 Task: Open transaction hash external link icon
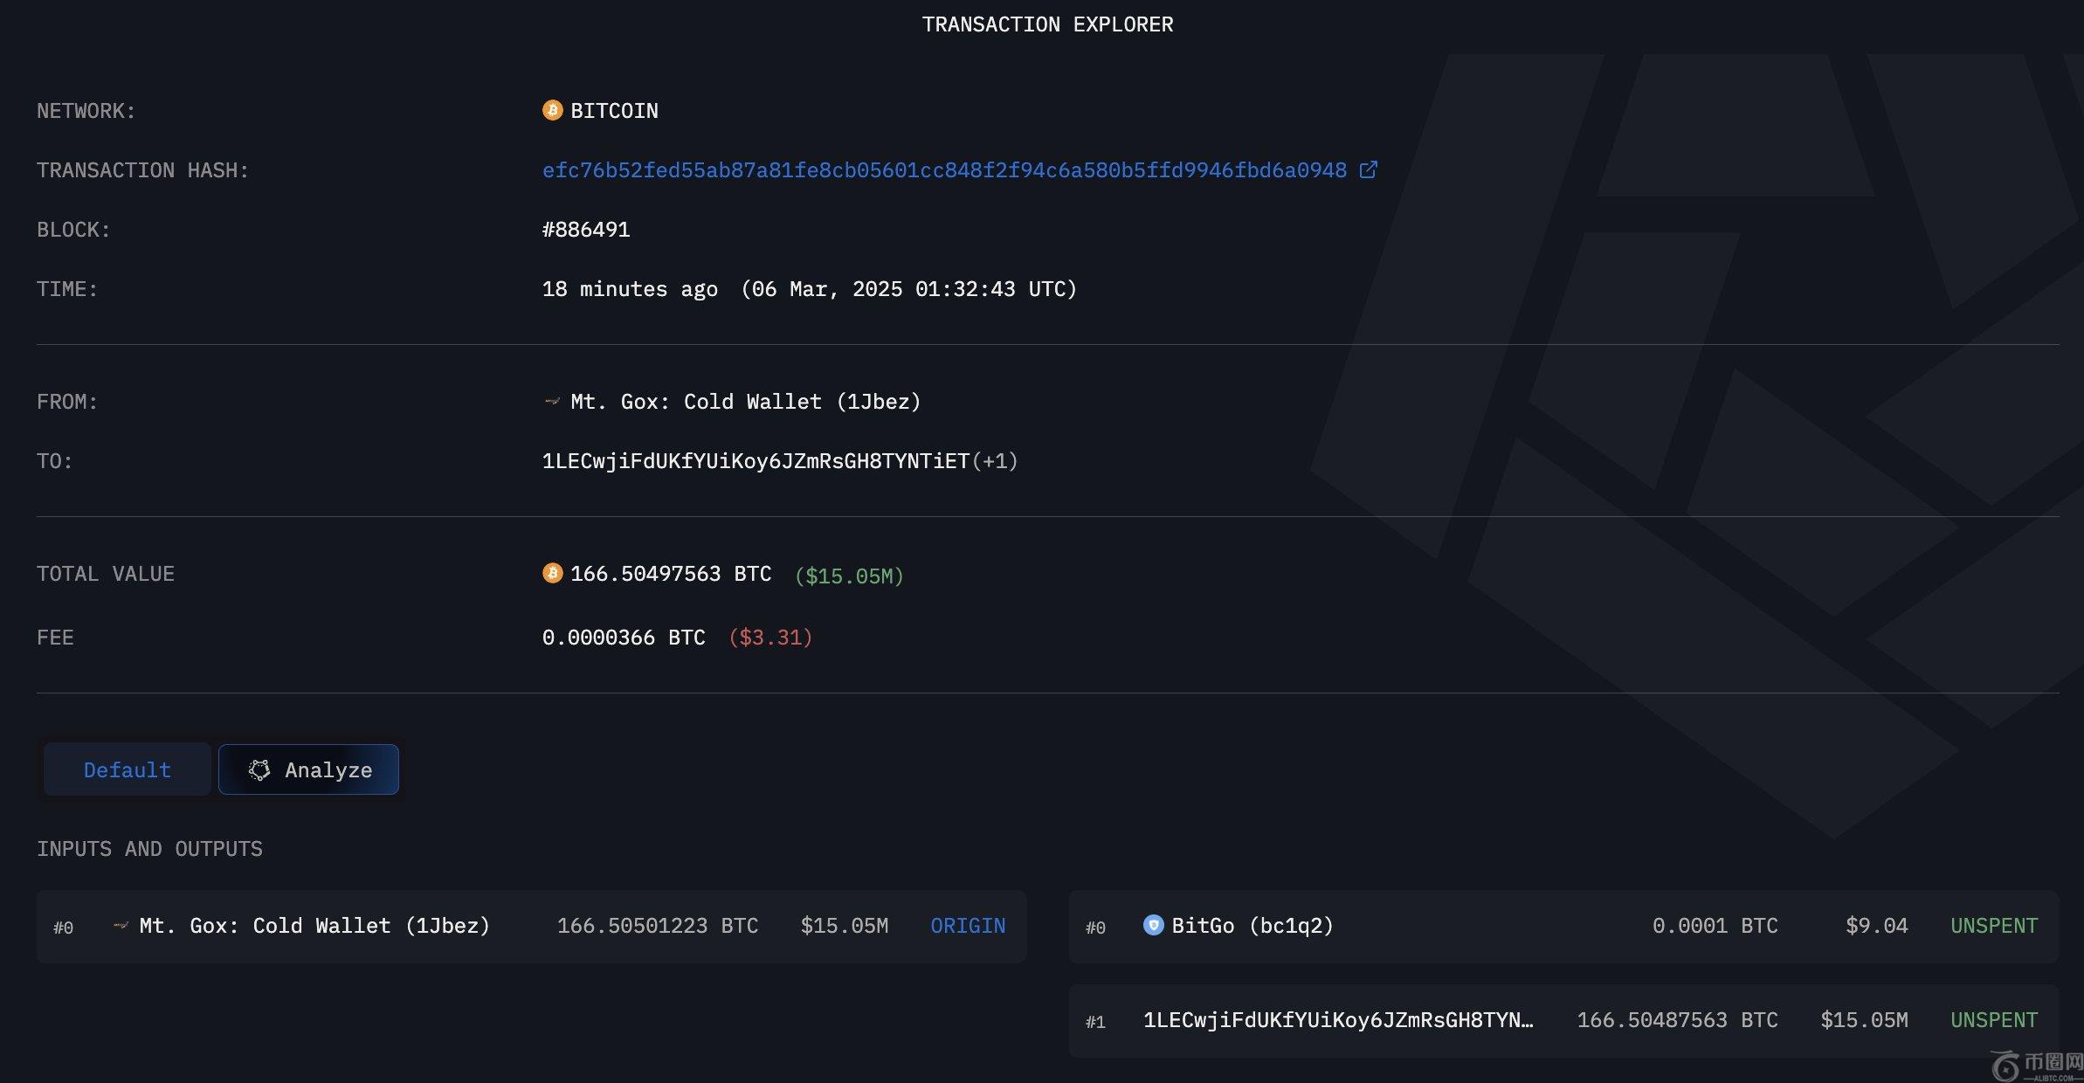pyautogui.click(x=1369, y=170)
